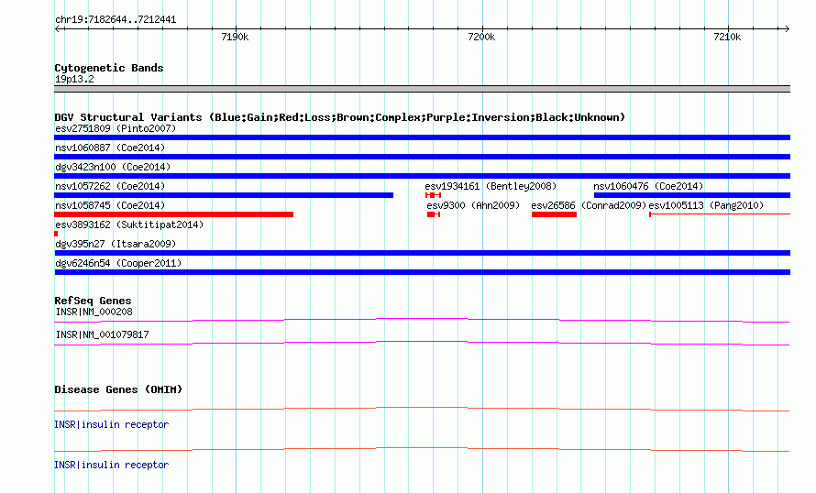Click the esv9300 (Ahn2009) red marker
This screenshot has width=816, height=493.
434,214
